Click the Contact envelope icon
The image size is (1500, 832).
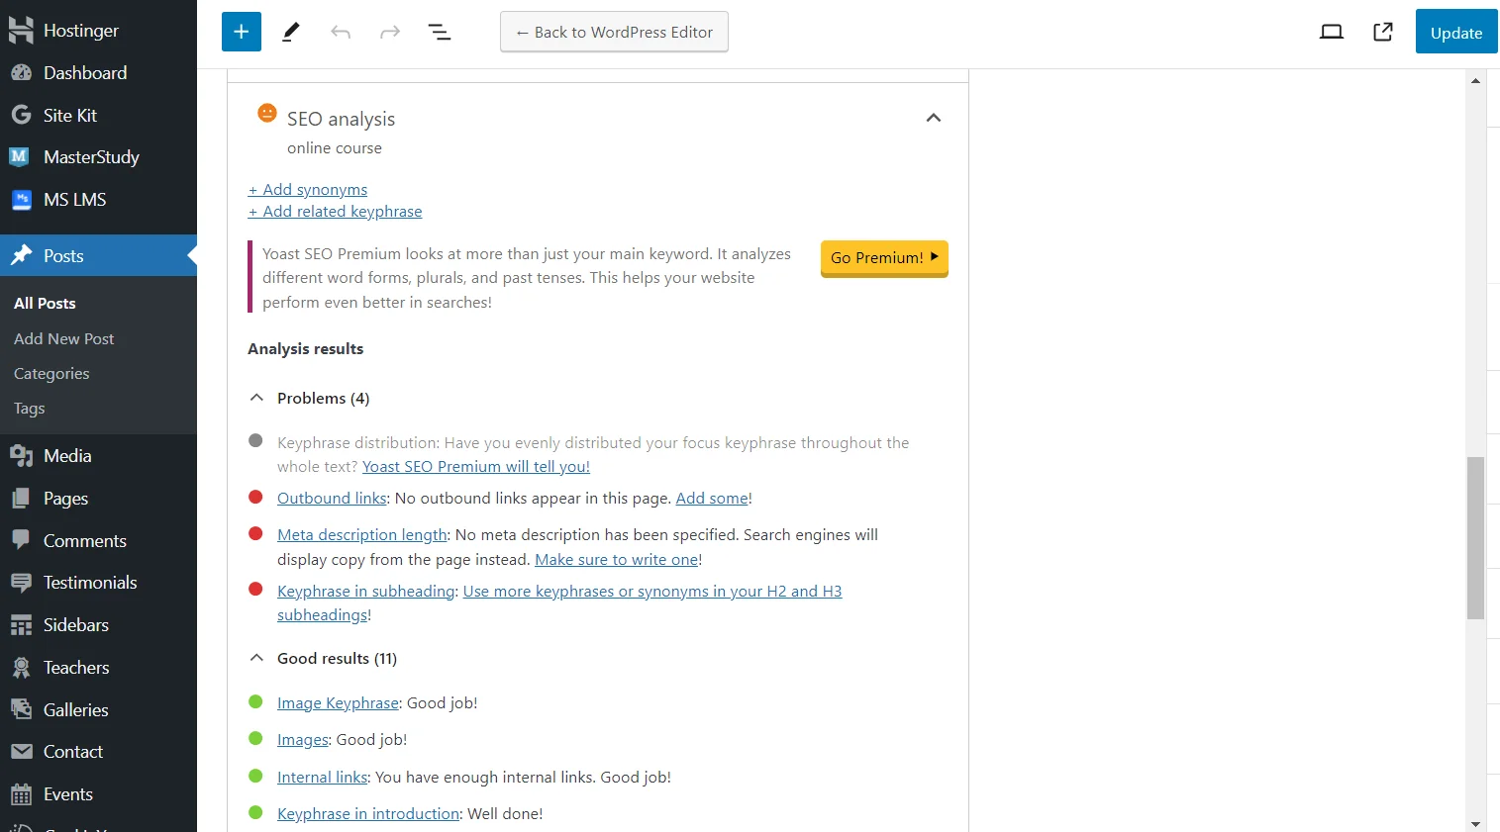click(21, 752)
